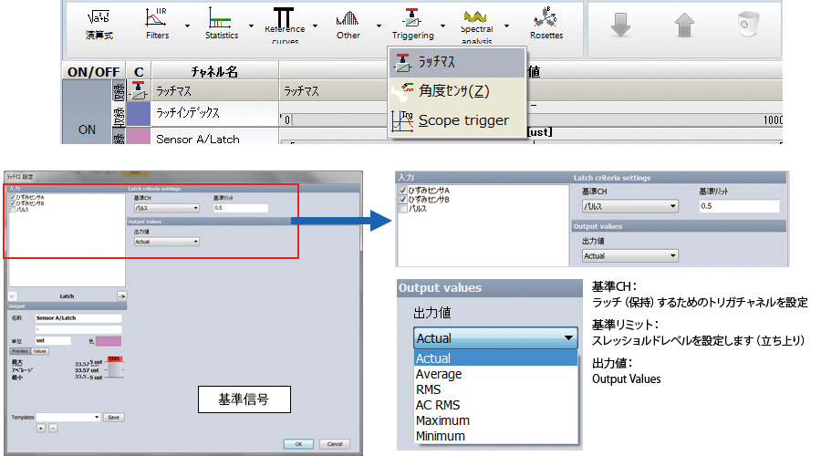The width and height of the screenshot is (821, 456).
Task: Check パルス in ラッチマス設定 dialog
Action: pos(13,209)
